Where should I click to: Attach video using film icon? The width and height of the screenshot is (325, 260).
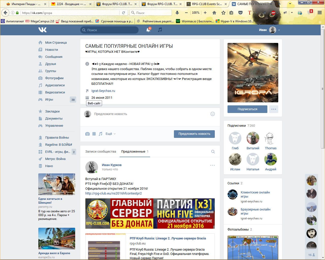tap(94, 134)
